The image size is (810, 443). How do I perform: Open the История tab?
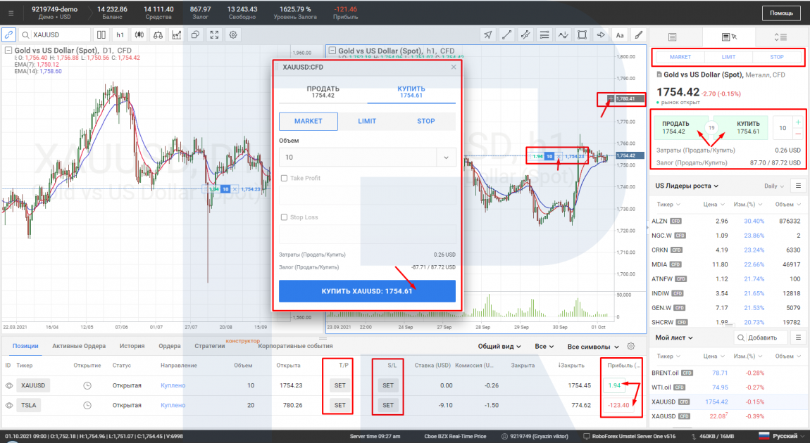click(x=132, y=346)
